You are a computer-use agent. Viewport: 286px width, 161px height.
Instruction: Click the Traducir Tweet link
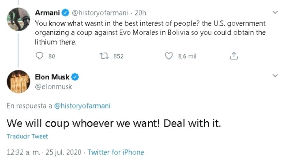(27, 136)
